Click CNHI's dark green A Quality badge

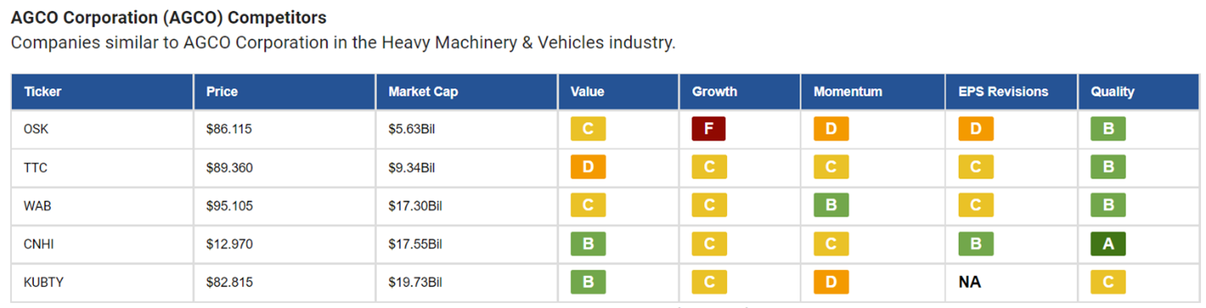(x=1108, y=244)
